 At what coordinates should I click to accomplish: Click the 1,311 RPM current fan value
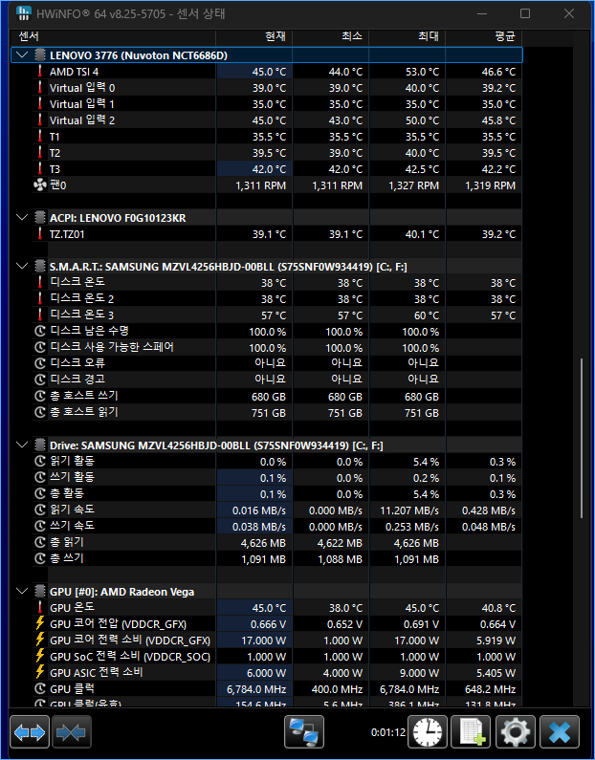coord(261,185)
